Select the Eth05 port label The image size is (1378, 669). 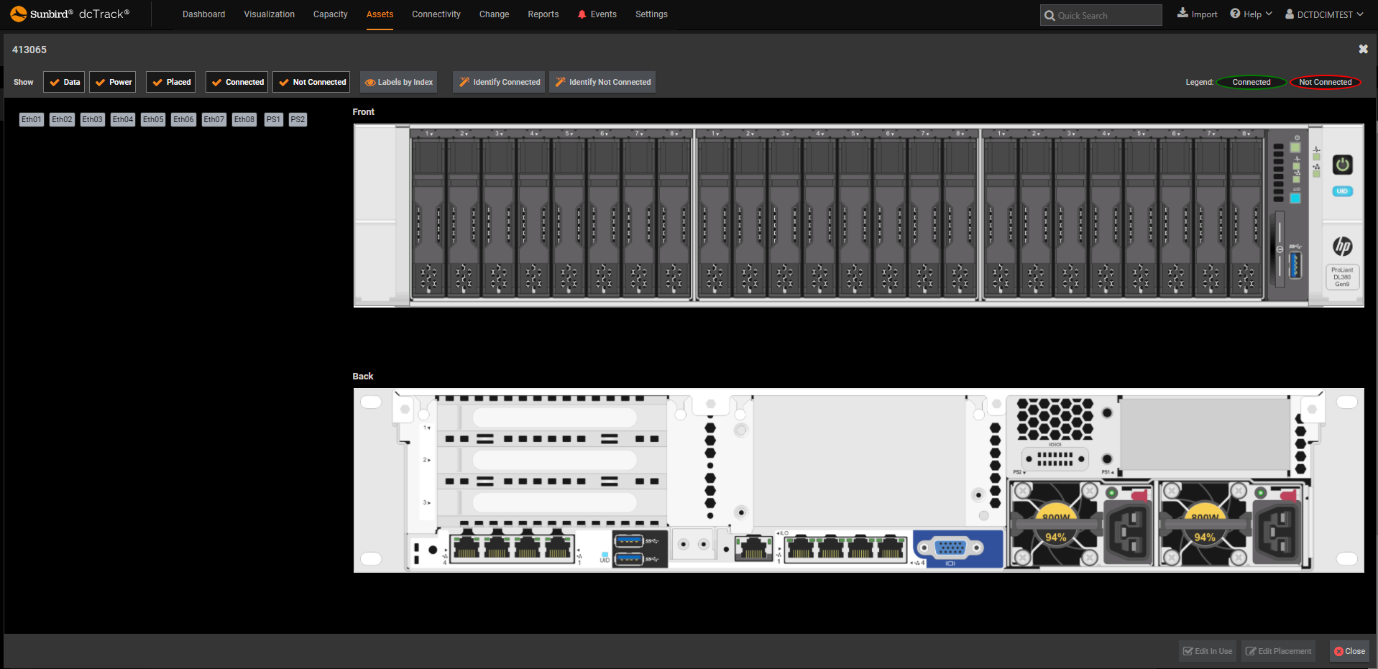click(153, 119)
